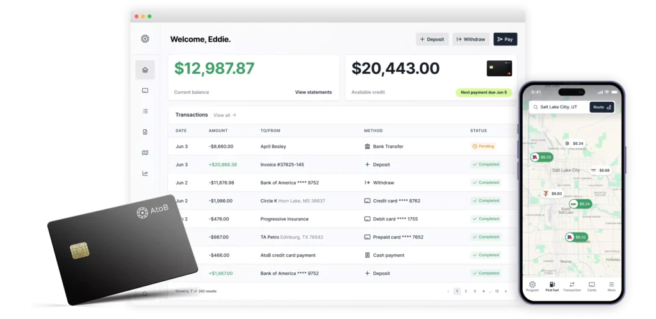Jump to page 12 in pagination
This screenshot has height=319, width=656.
pos(496,291)
